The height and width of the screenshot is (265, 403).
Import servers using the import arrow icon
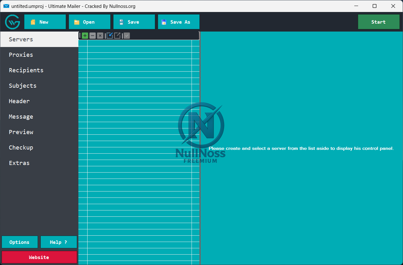coord(109,36)
